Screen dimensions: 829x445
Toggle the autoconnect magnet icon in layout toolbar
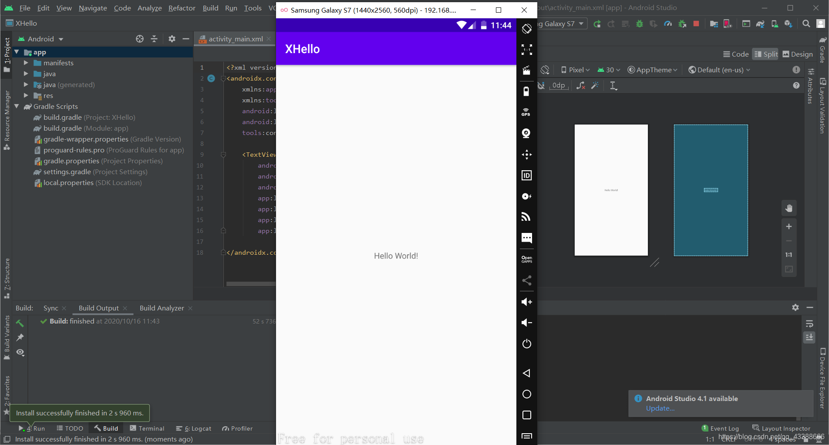pyautogui.click(x=541, y=86)
